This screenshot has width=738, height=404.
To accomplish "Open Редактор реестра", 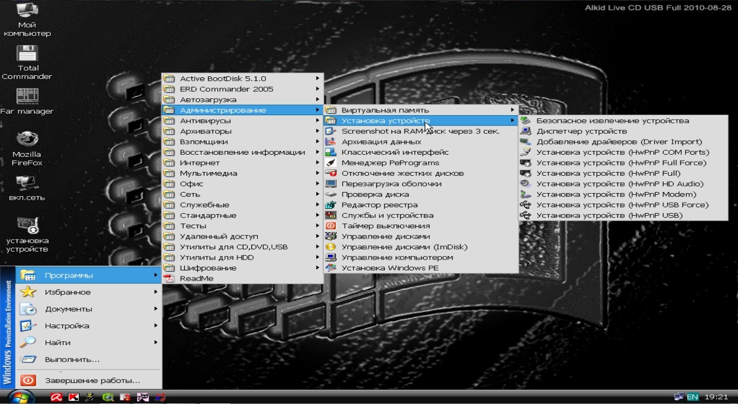I will [421, 205].
